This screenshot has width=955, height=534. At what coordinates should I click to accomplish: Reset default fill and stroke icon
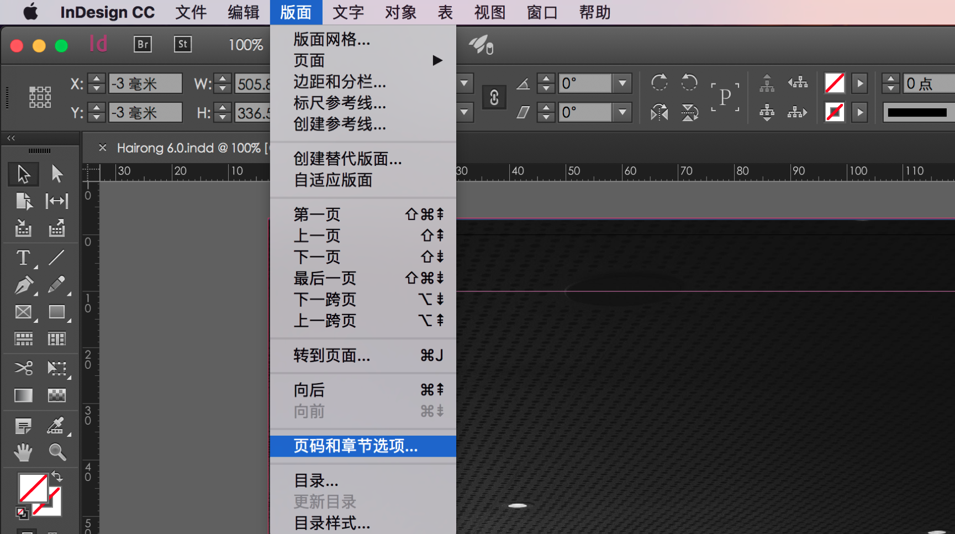[x=22, y=513]
